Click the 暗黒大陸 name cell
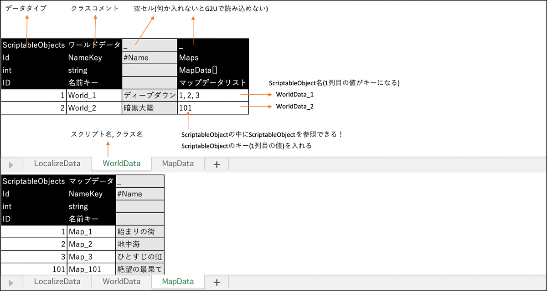 pyautogui.click(x=150, y=108)
